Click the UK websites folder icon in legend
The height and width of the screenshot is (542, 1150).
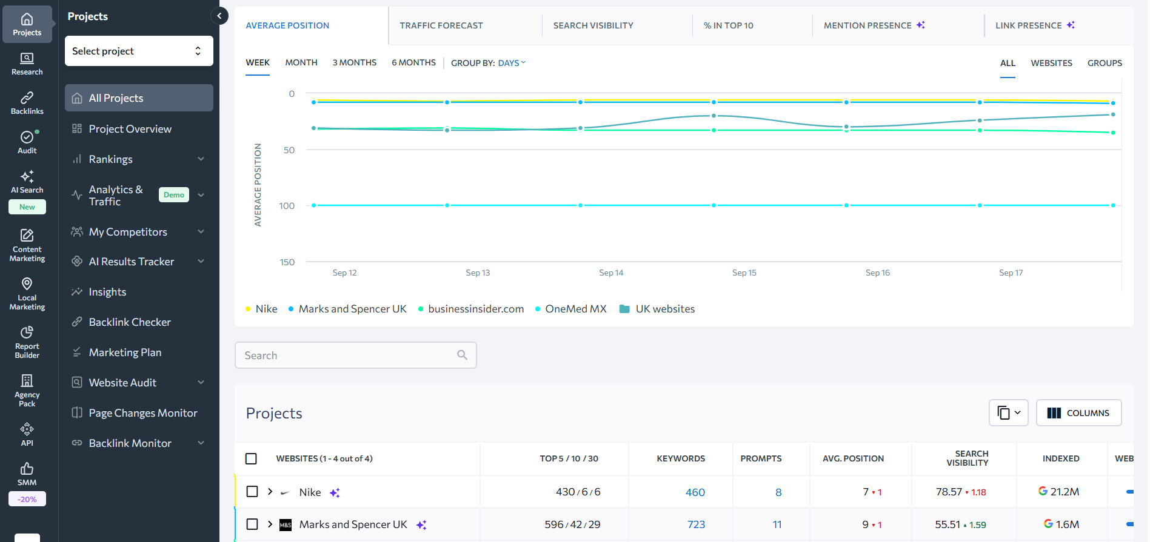pyautogui.click(x=624, y=309)
